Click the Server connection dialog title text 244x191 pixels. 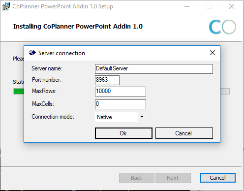pos(61,53)
